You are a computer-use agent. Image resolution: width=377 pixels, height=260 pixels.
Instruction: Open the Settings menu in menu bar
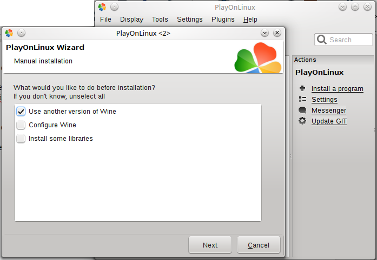(190, 19)
